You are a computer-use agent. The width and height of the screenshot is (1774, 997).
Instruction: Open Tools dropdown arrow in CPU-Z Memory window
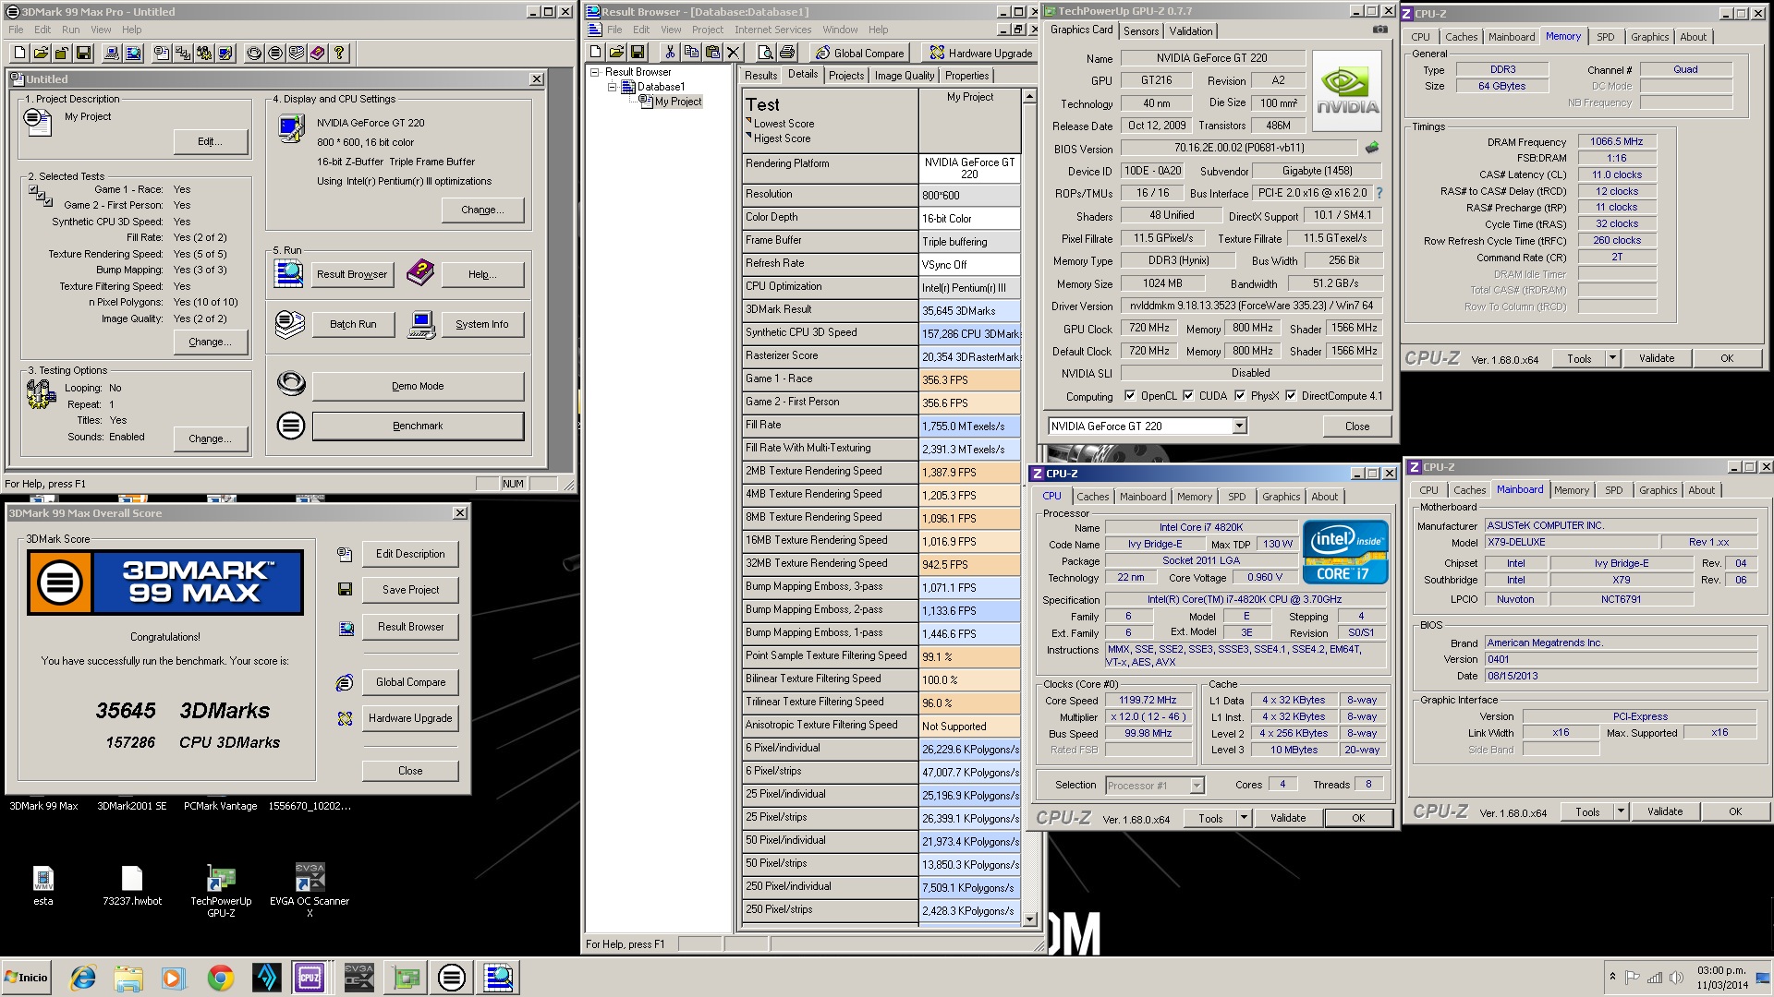tap(1613, 358)
